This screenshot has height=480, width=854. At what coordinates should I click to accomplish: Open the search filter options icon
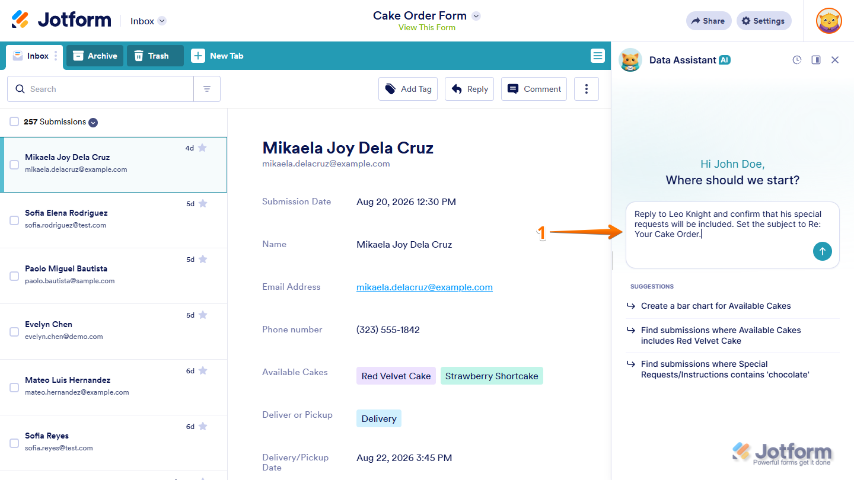point(207,89)
